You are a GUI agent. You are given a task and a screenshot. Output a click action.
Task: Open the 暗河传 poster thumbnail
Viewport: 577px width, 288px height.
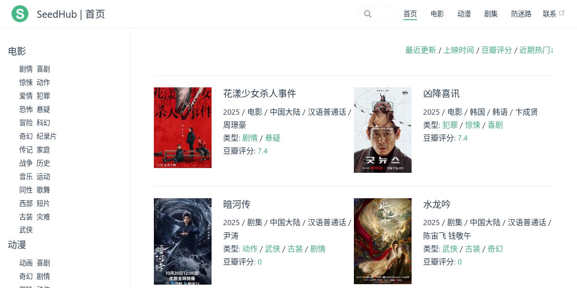pos(183,241)
